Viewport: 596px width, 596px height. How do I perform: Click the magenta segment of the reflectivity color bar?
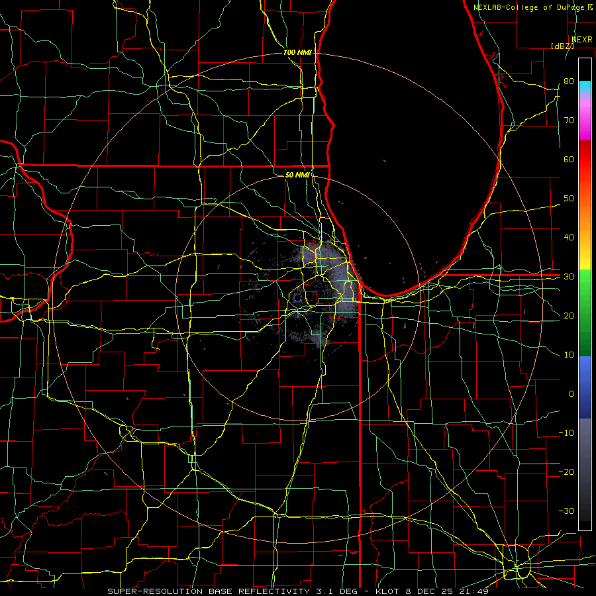click(585, 121)
